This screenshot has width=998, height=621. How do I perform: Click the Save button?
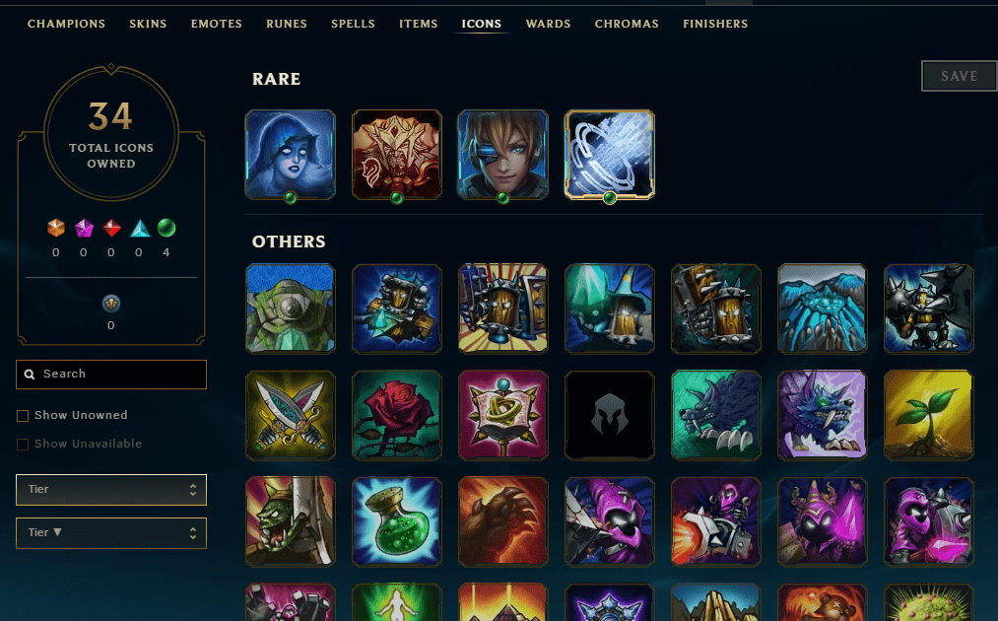[x=960, y=77]
